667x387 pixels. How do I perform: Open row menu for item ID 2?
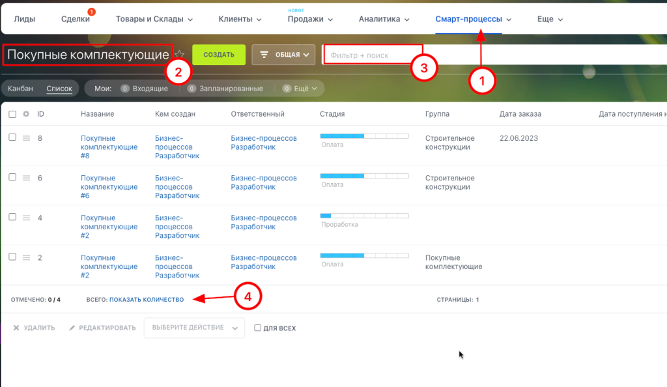point(27,257)
